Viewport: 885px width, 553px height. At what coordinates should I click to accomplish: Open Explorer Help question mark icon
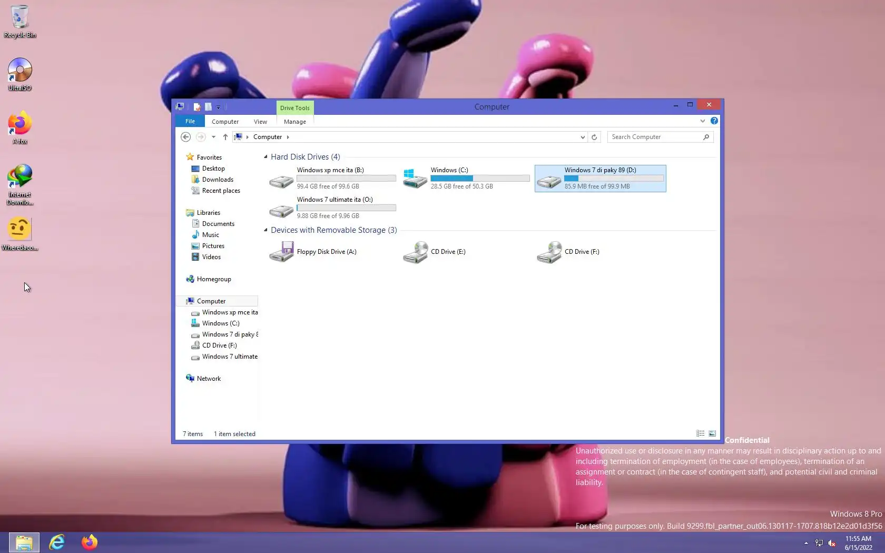(714, 121)
